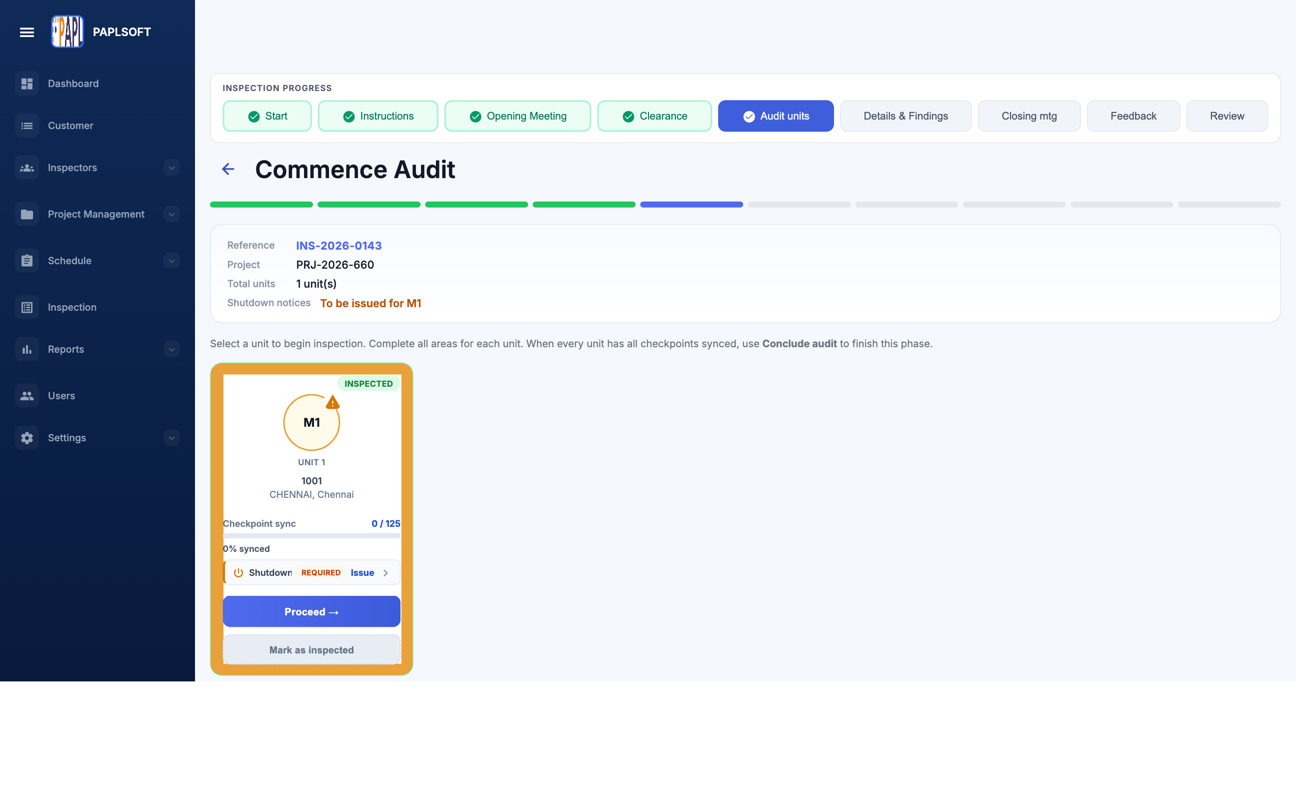Image resolution: width=1296 pixels, height=796 pixels.
Task: Click the Users group icon
Action: pos(27,396)
